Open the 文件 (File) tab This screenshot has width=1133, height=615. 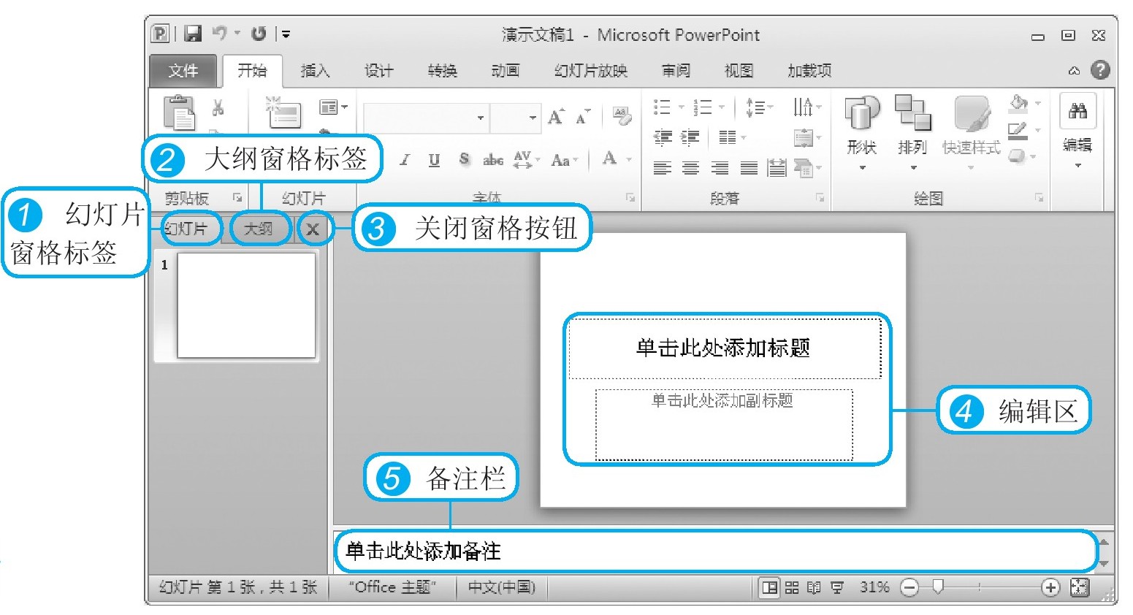click(x=183, y=71)
